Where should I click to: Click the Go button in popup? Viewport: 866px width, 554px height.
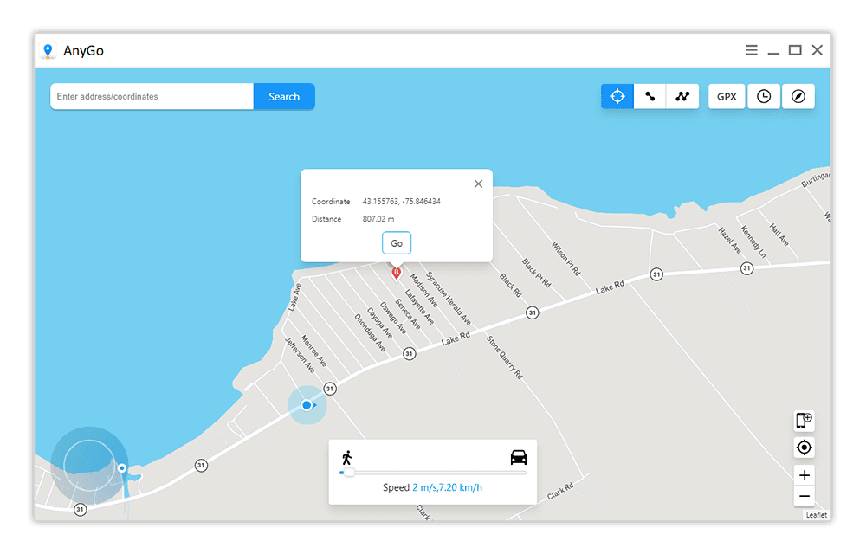pyautogui.click(x=397, y=243)
